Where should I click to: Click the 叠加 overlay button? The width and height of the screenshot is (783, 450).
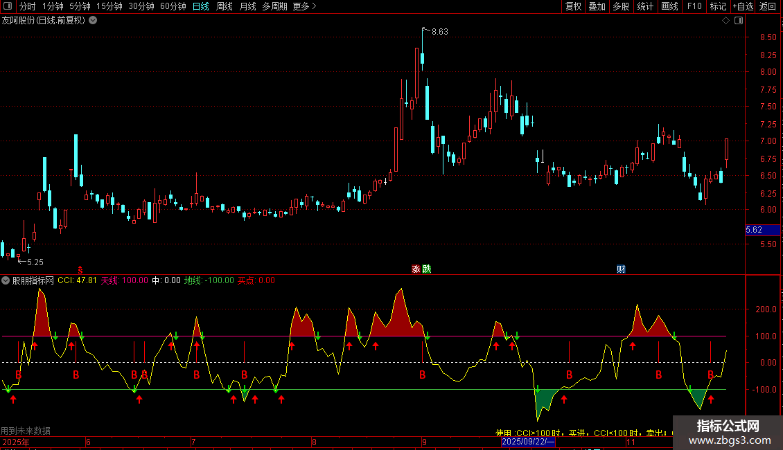pyautogui.click(x=597, y=6)
